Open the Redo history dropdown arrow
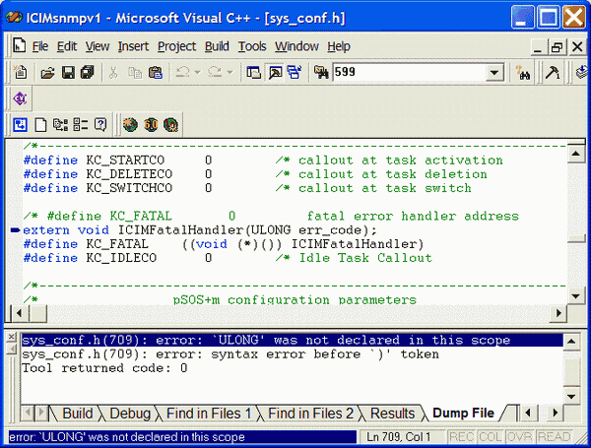The image size is (591, 448). (230, 72)
